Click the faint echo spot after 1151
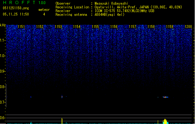This screenshot has width=195, height=124. click(31, 97)
